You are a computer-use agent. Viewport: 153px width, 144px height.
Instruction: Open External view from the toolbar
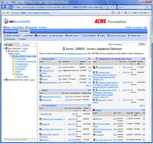coord(134,35)
